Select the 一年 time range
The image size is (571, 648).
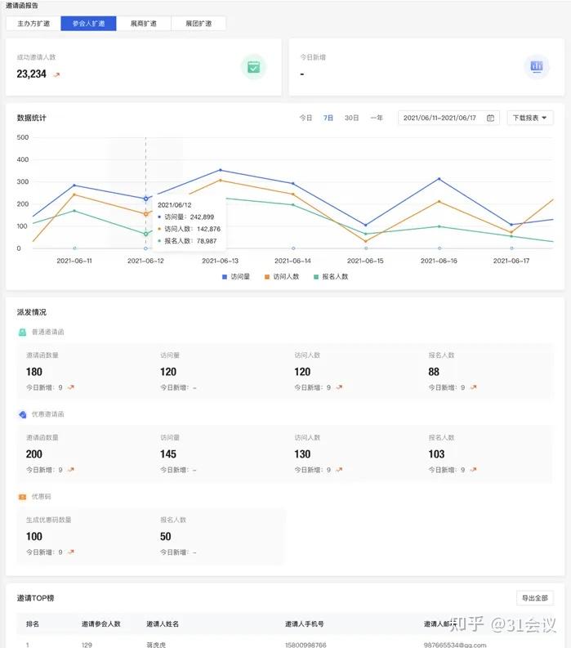coord(377,118)
